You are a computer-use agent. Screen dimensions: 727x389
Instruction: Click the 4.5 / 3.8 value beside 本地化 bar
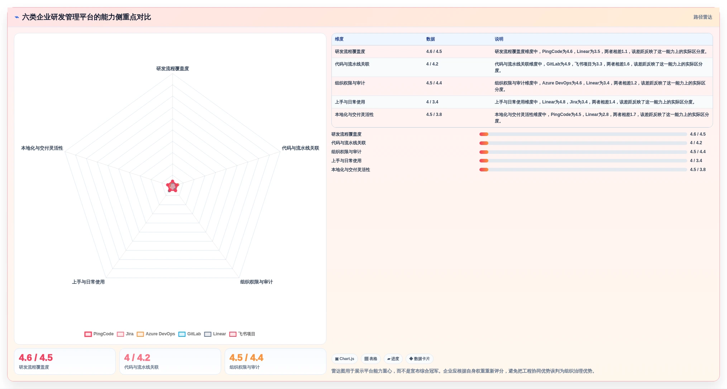tap(698, 170)
